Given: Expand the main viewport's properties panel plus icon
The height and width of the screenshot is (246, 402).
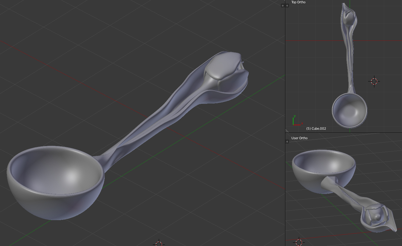Looking at the screenshot, I should [x=282, y=6].
